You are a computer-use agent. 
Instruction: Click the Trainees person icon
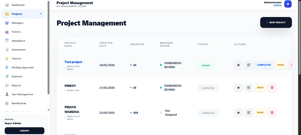pyautogui.click(x=7, y=58)
